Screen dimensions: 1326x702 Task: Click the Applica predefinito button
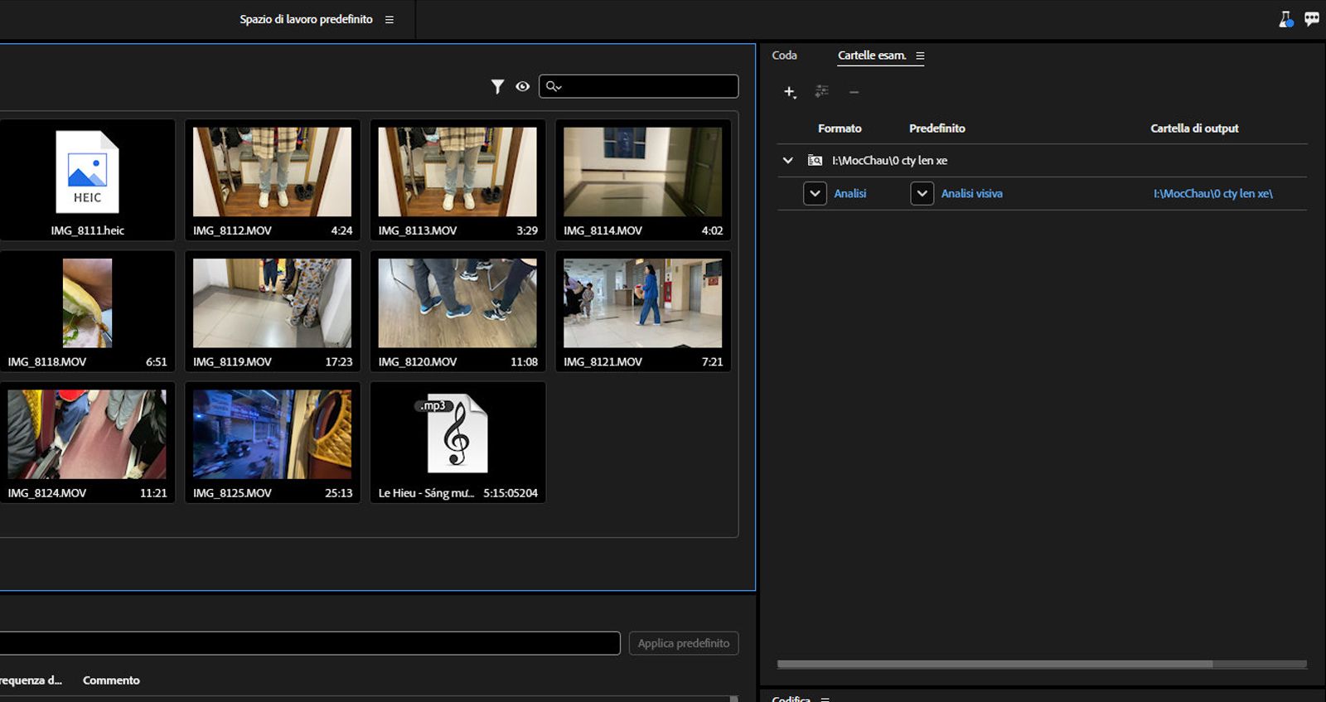pos(683,643)
